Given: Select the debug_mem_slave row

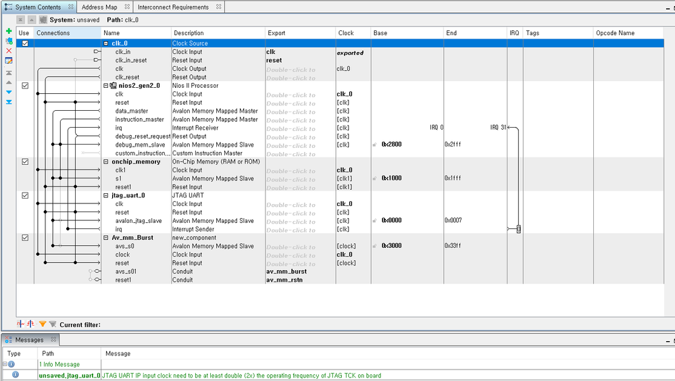Looking at the screenshot, I should [x=340, y=145].
